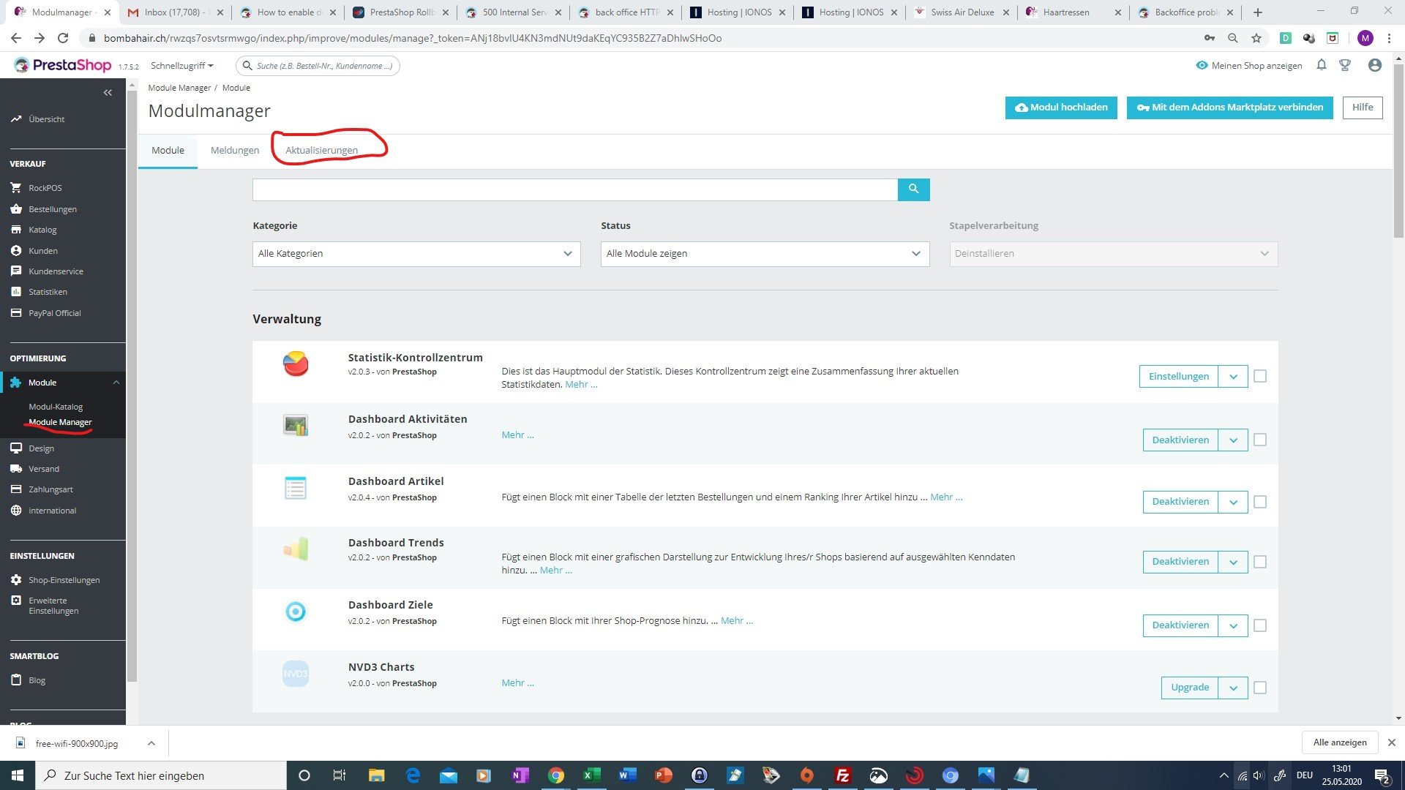Open FileZilla from the taskbar
Screen dimensions: 1405x790
[842, 775]
